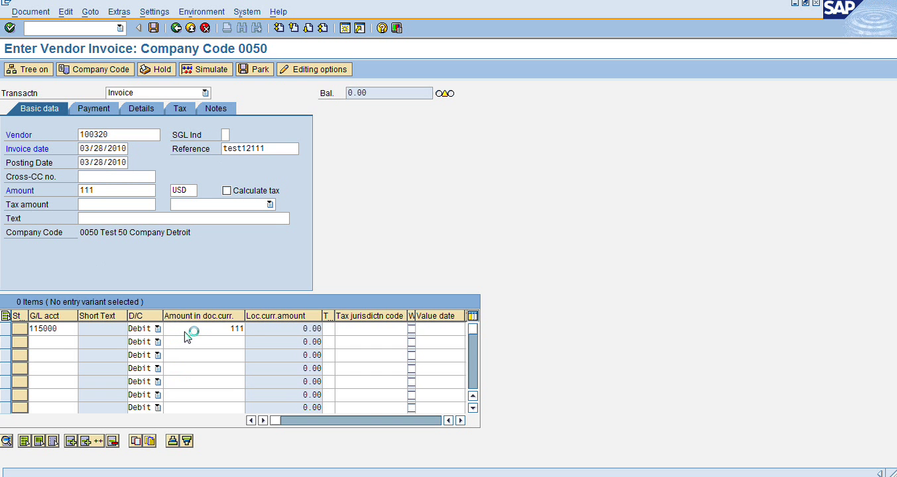897x477 pixels.
Task: Open the Transactn Invoice dropdown
Action: [x=206, y=93]
